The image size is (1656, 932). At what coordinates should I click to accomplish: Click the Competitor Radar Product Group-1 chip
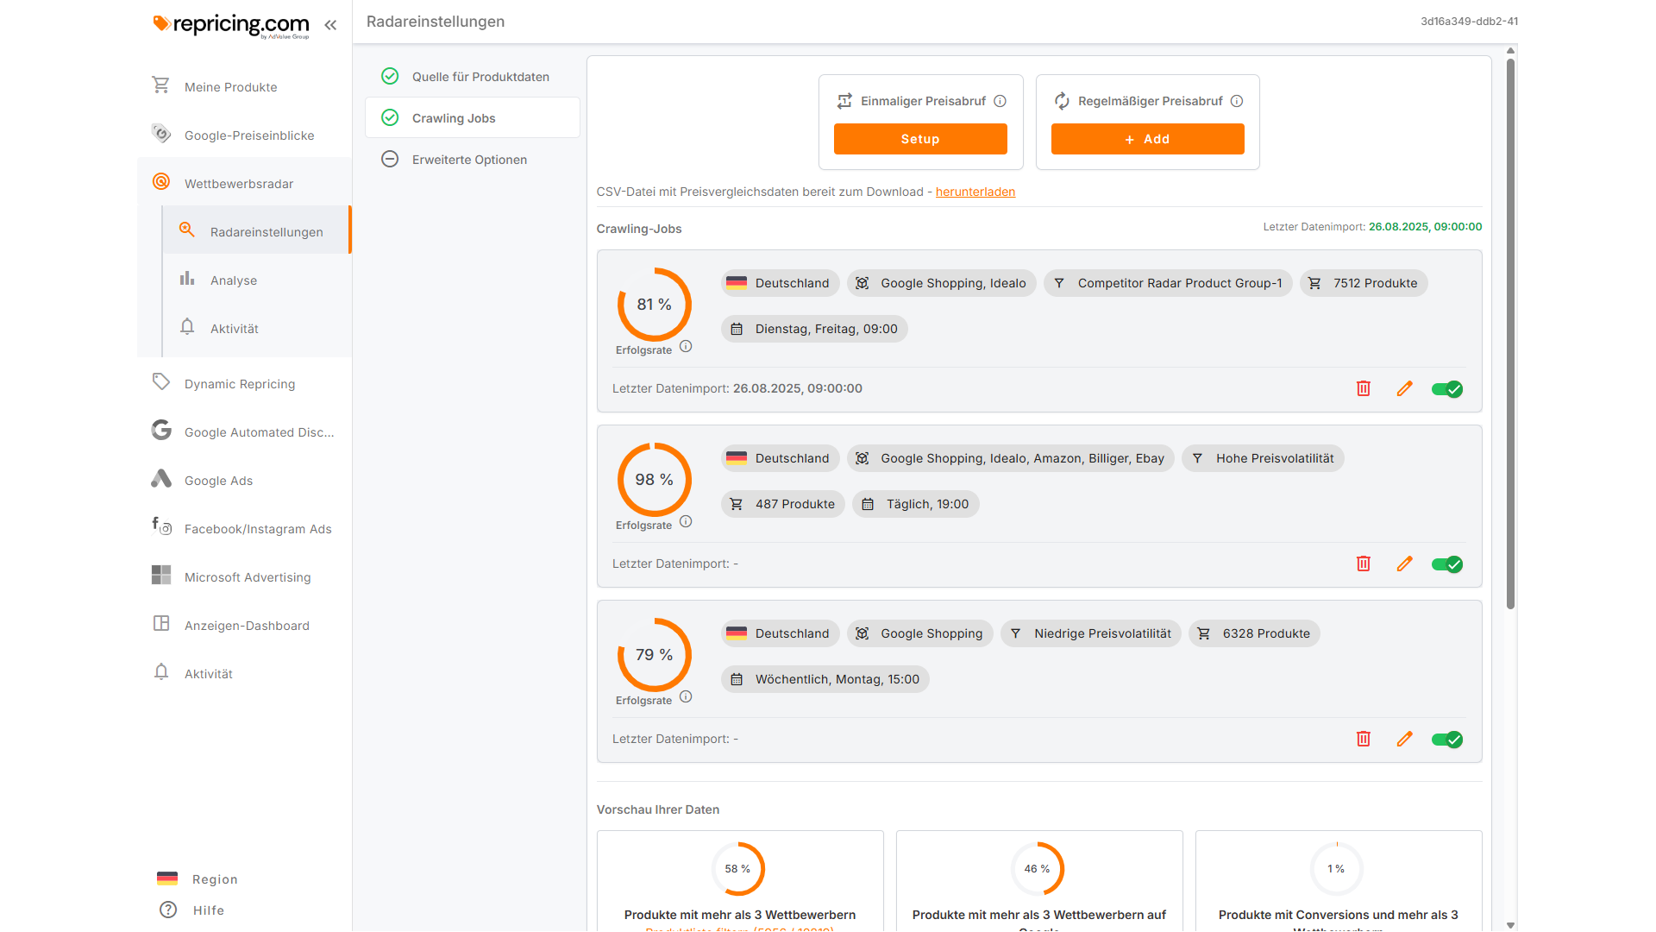tap(1168, 283)
